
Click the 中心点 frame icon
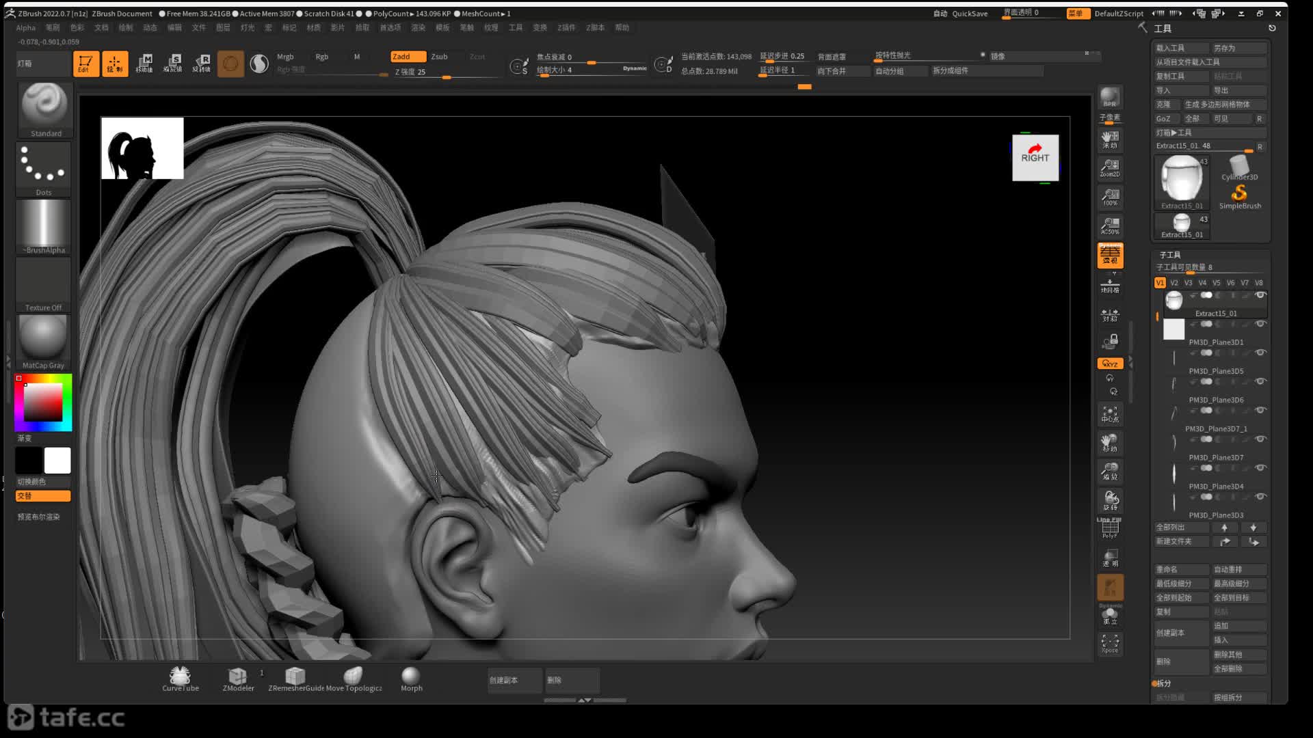[x=1110, y=414]
